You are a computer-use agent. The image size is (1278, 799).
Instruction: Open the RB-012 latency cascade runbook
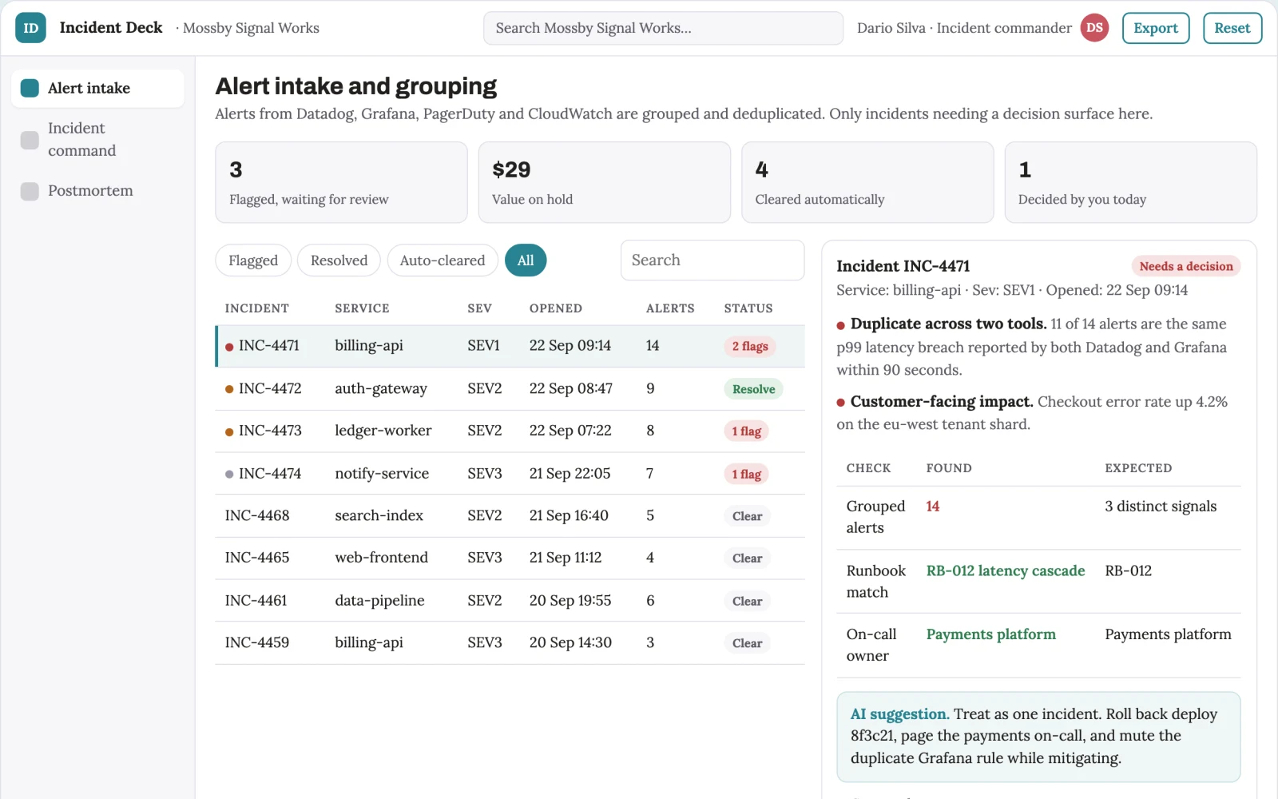1006,571
